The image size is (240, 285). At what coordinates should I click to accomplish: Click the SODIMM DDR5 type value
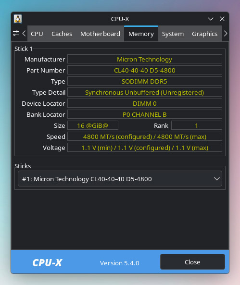tap(145, 81)
